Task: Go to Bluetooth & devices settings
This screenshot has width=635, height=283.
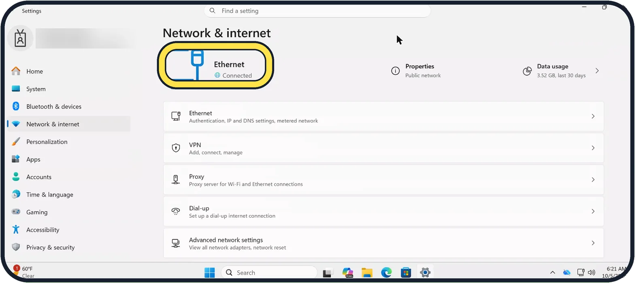Action: point(69,106)
